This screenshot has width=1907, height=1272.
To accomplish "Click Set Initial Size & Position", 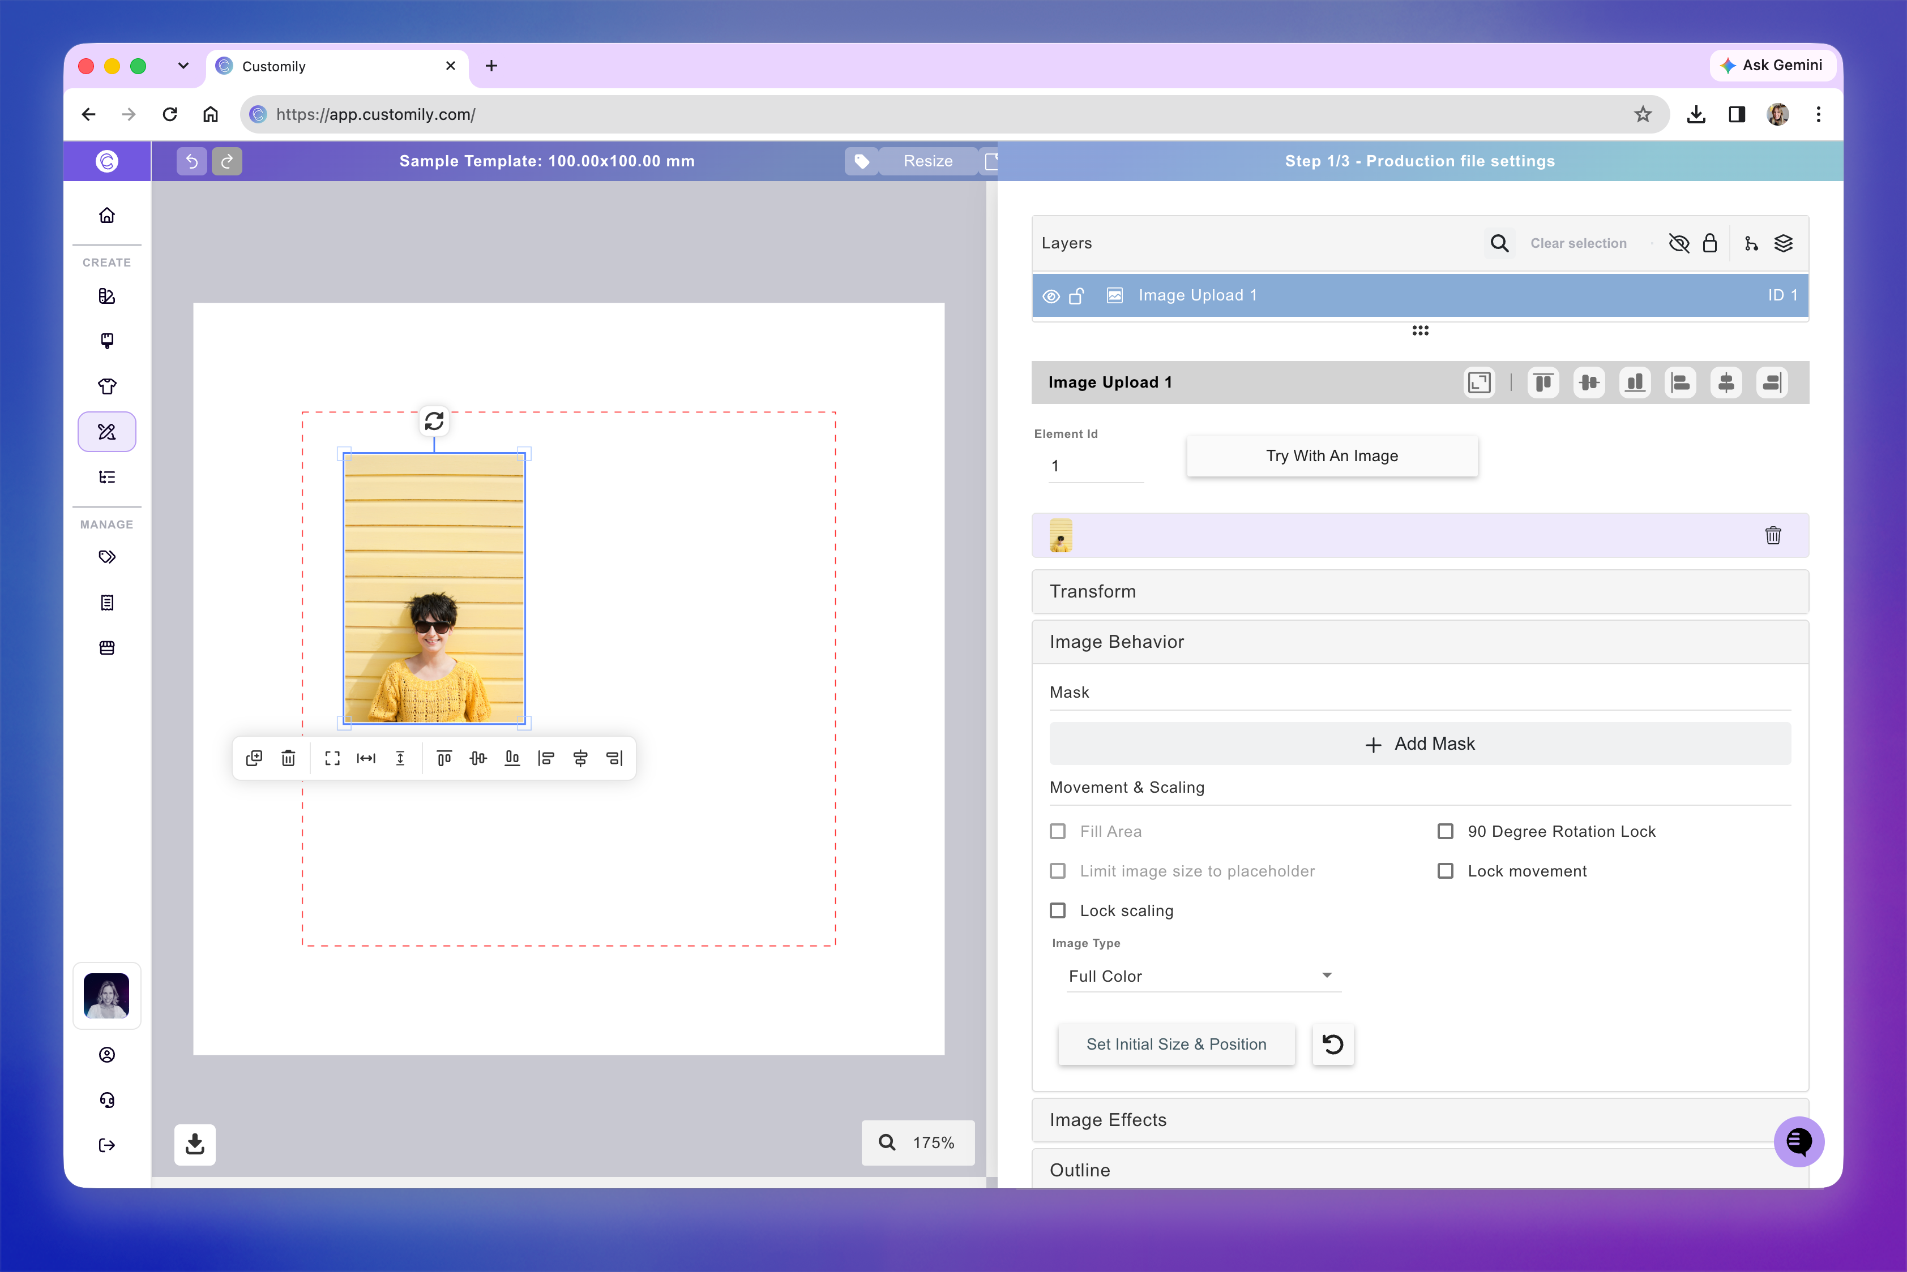I will [x=1177, y=1044].
